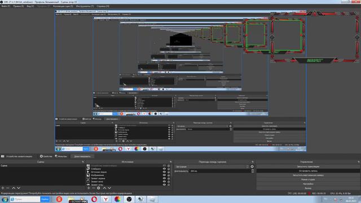
Task: Click Остановить запись button
Action: 308,171
